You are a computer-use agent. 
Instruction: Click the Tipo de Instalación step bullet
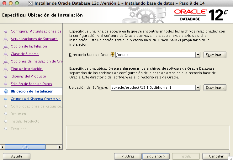coord(6,69)
